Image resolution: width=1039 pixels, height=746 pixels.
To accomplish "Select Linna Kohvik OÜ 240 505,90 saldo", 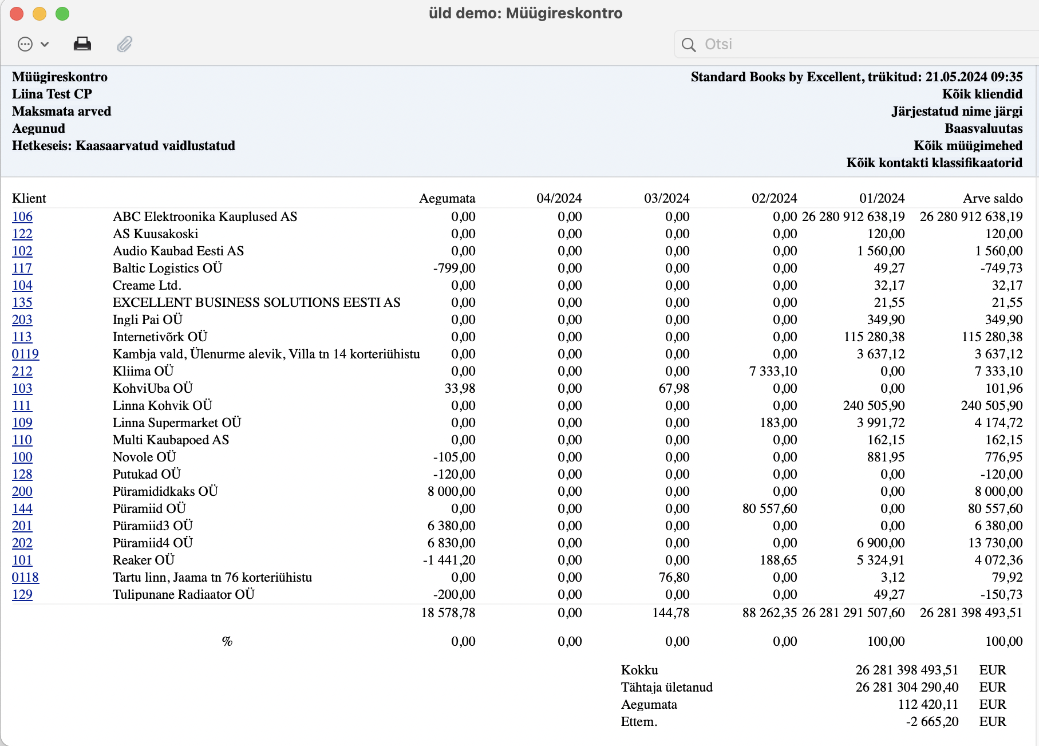I will pyautogui.click(x=992, y=405).
